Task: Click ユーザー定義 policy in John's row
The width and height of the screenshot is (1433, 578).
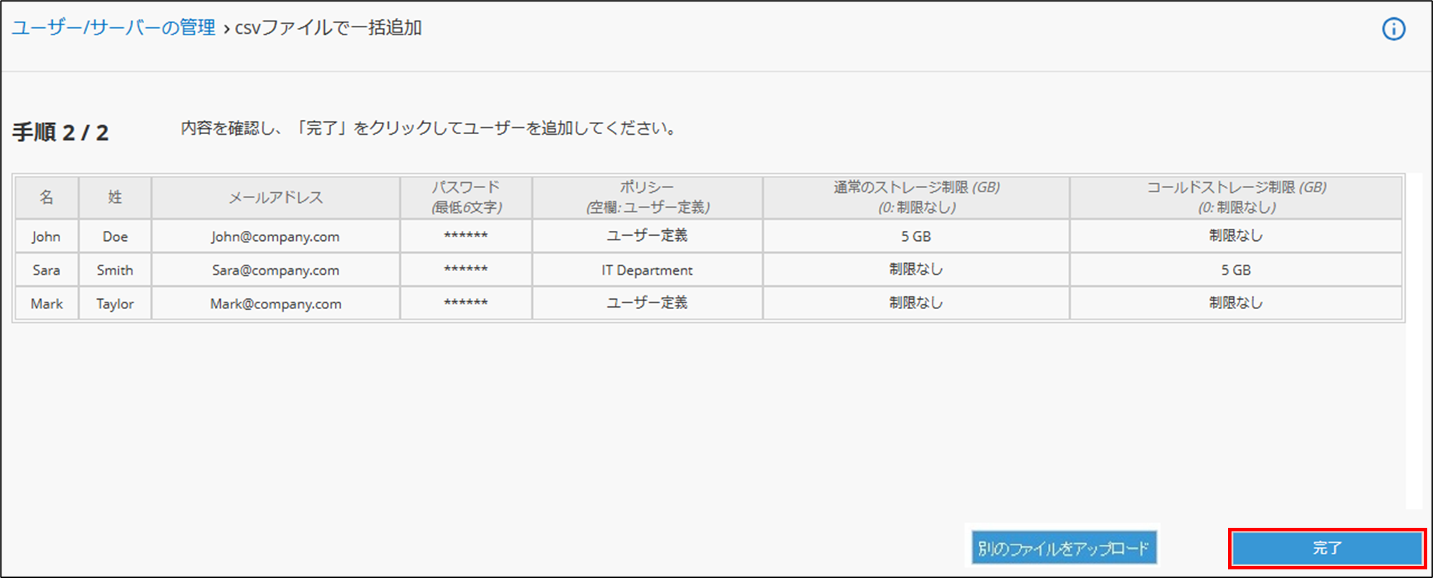Action: [x=647, y=236]
